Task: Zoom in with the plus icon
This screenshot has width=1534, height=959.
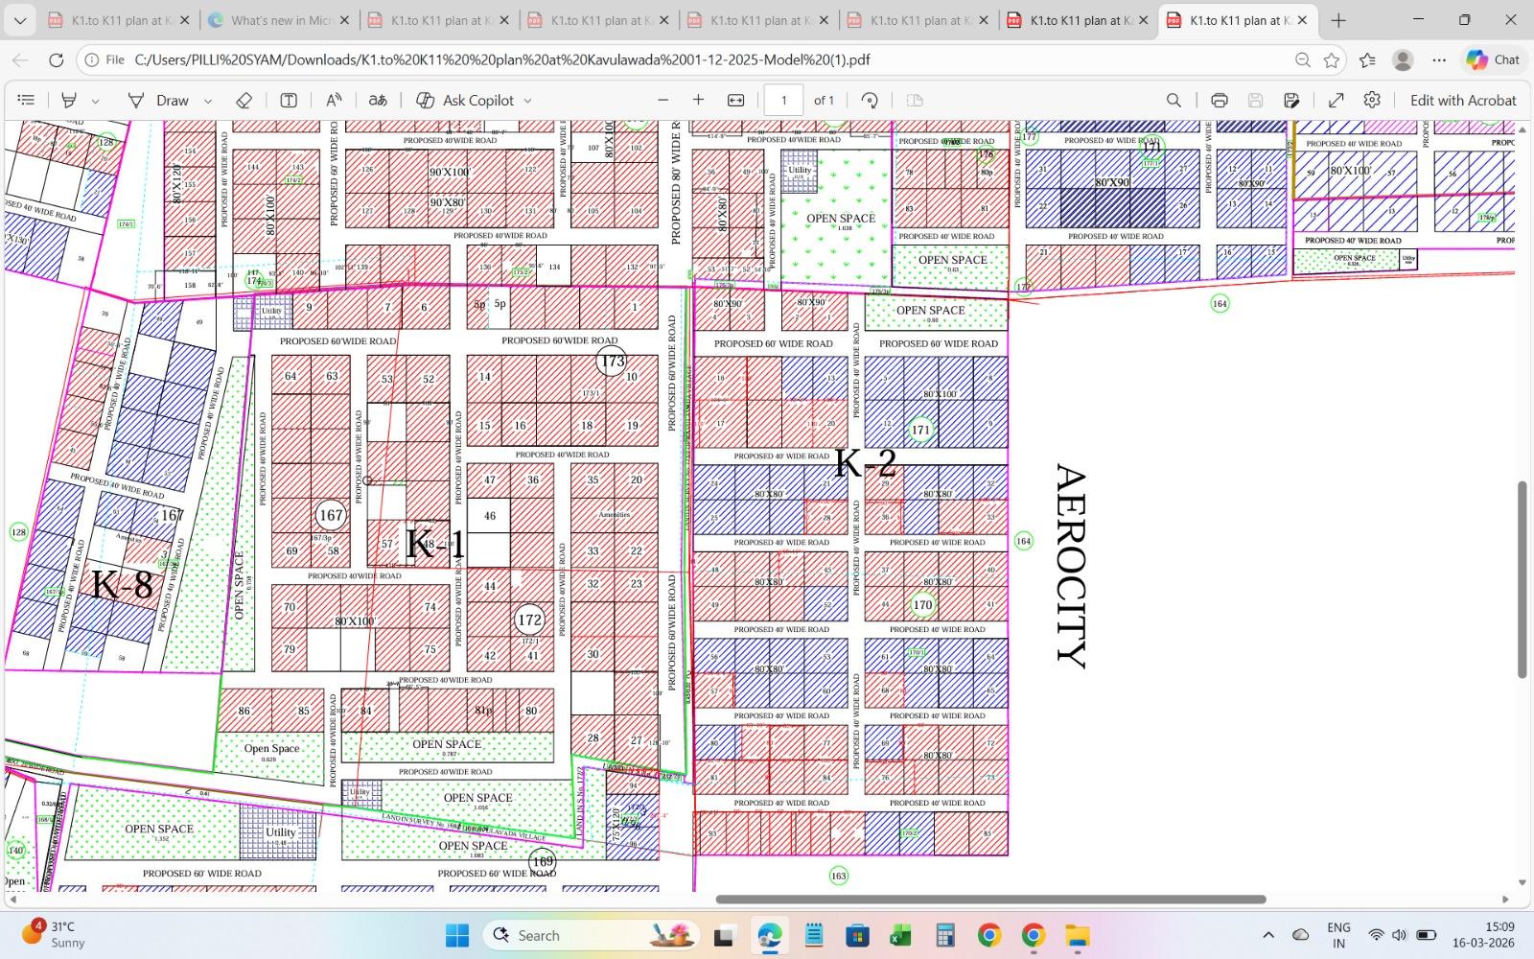Action: 698,100
